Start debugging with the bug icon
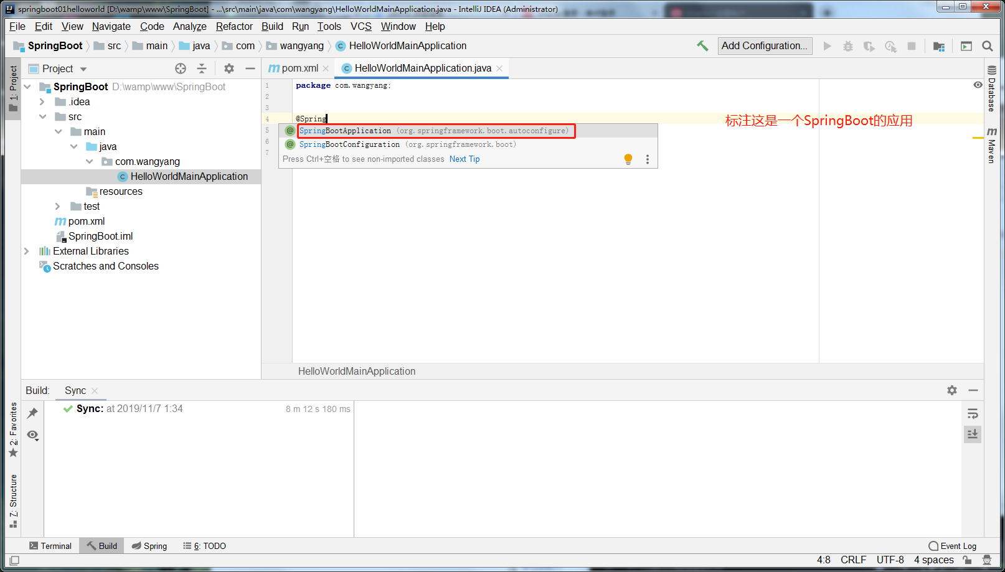The width and height of the screenshot is (1005, 572). [848, 46]
